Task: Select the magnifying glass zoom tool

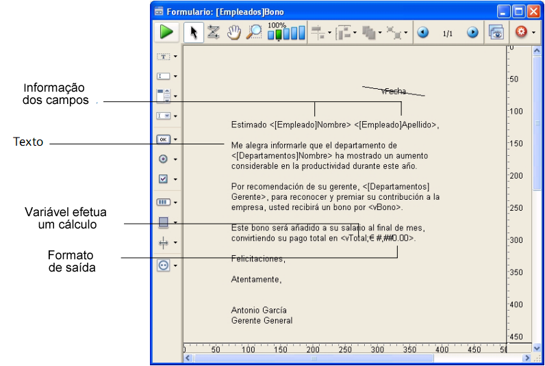Action: (x=254, y=32)
